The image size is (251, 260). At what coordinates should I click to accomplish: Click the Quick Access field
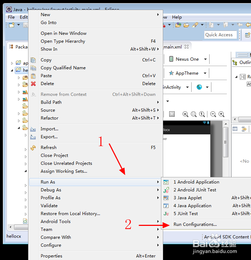pyautogui.click(x=220, y=35)
